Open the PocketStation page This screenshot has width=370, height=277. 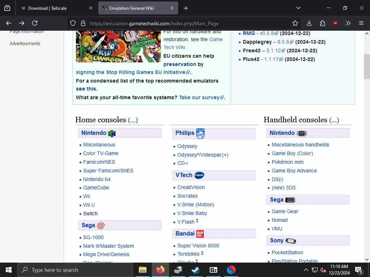[x=287, y=252]
